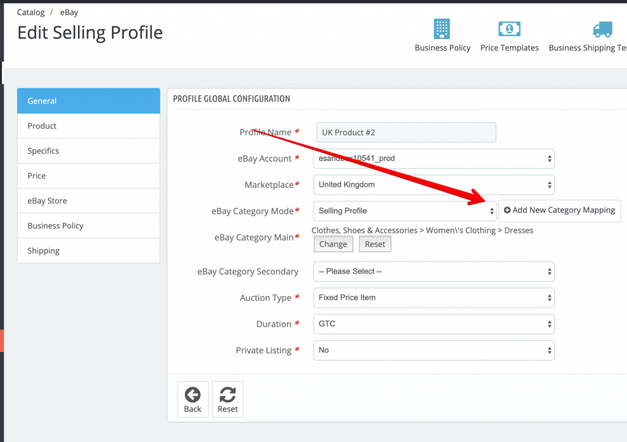The height and width of the screenshot is (442, 627).
Task: Open the Business Policy sidebar tab
Action: pyautogui.click(x=88, y=226)
